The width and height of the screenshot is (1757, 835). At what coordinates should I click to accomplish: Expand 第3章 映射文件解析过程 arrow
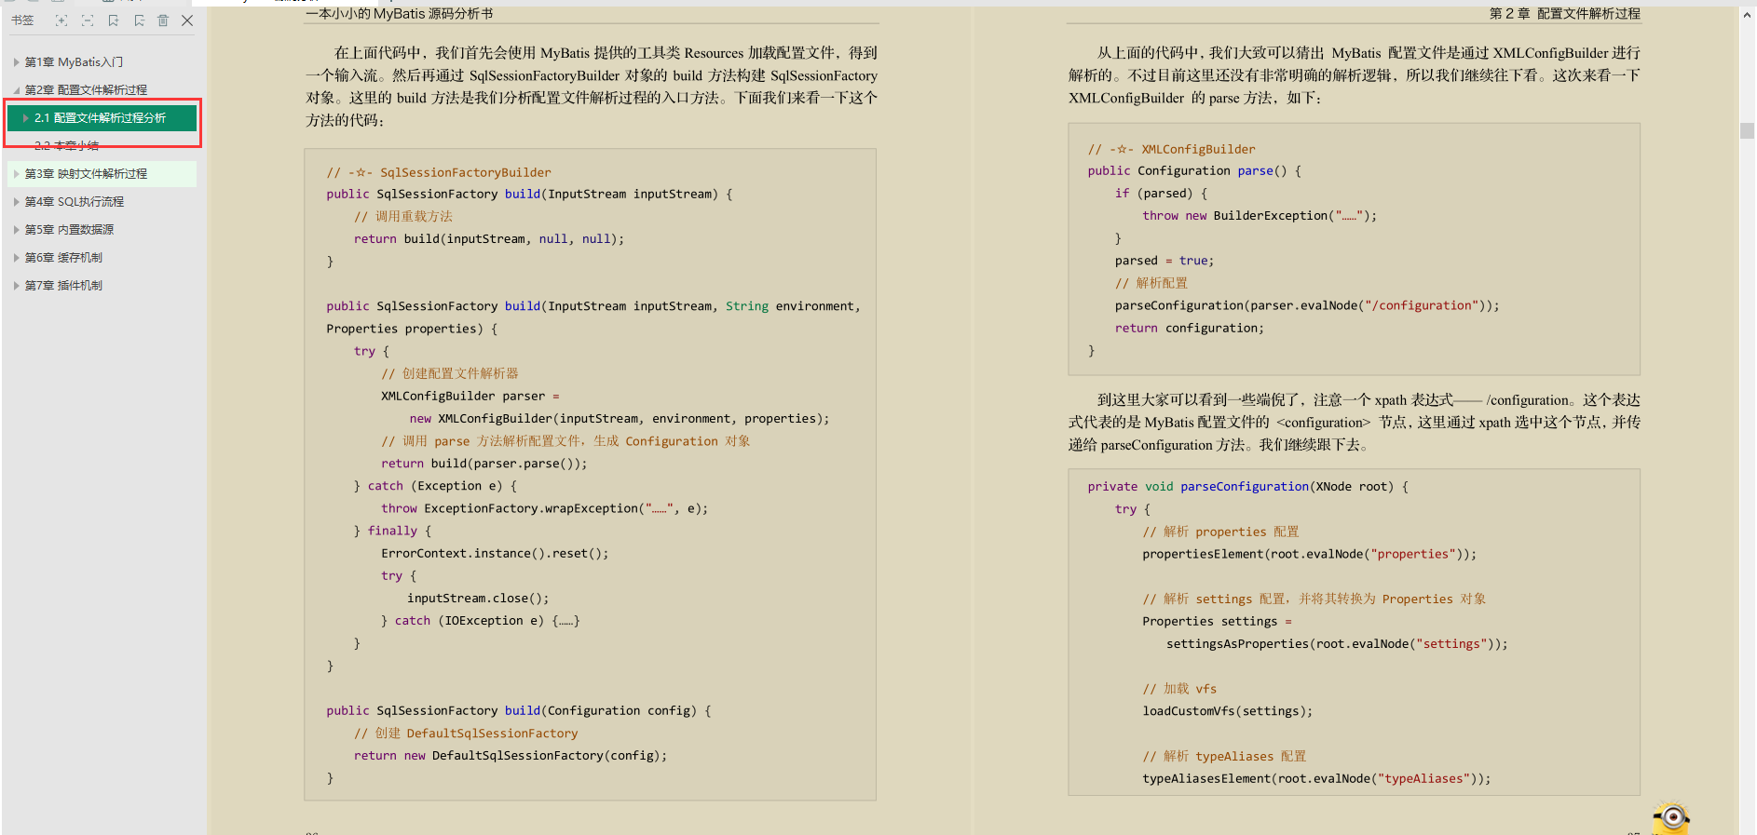coord(17,174)
